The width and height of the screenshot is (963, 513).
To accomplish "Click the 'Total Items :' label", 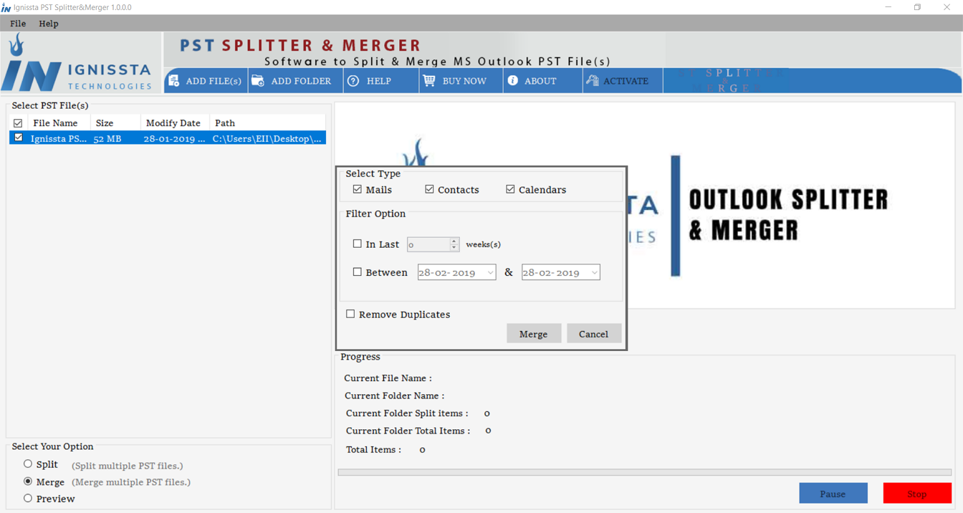I will (373, 450).
